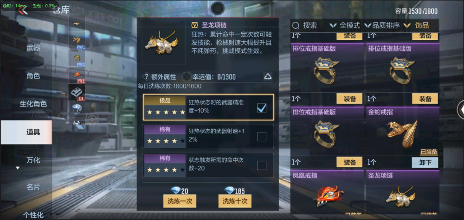Select the PVP1 loadout icon
The image size is (464, 220).
[77, 41]
